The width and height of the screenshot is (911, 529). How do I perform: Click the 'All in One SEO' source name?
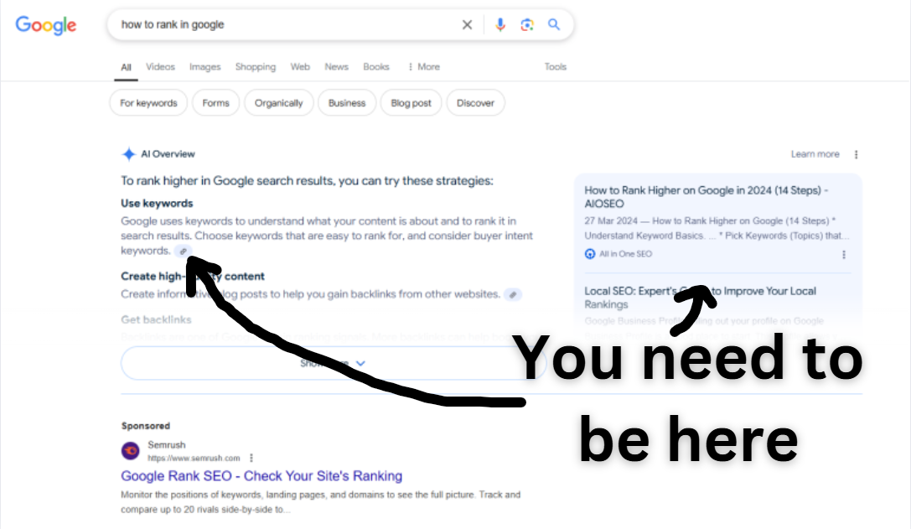point(626,254)
